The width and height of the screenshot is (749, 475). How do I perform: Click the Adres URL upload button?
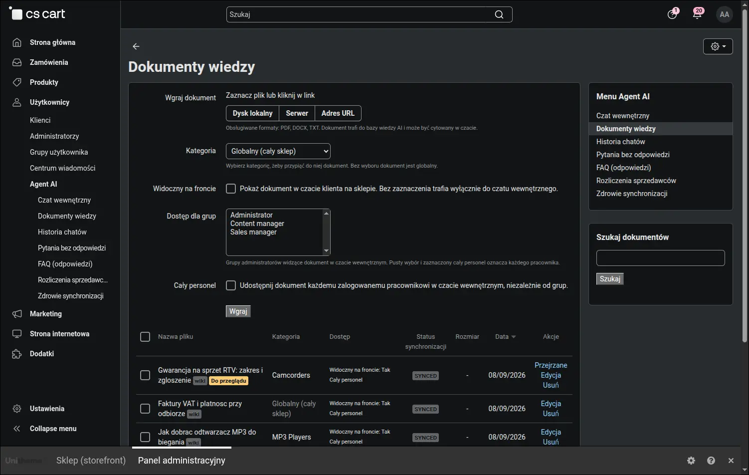[338, 113]
